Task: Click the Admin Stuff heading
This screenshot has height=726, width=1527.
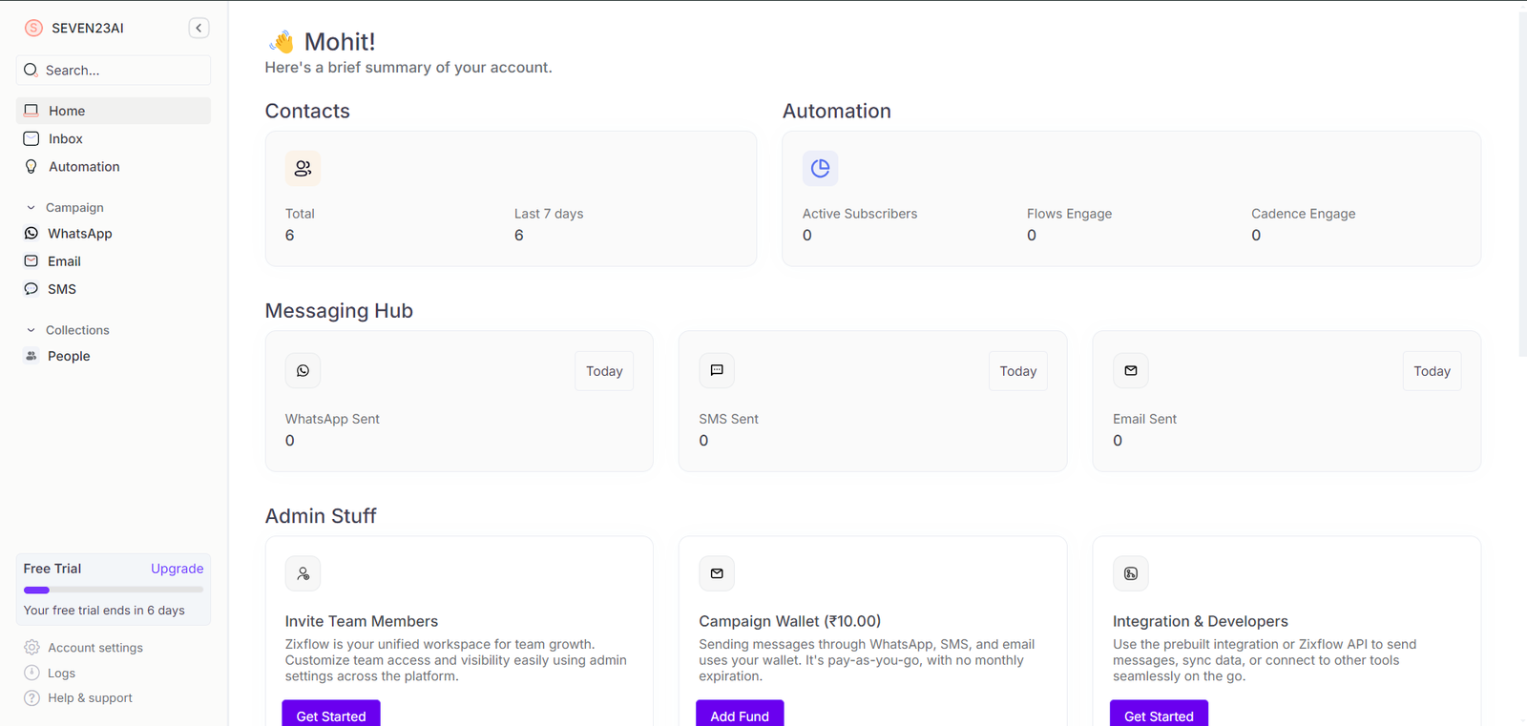Action: 321,516
